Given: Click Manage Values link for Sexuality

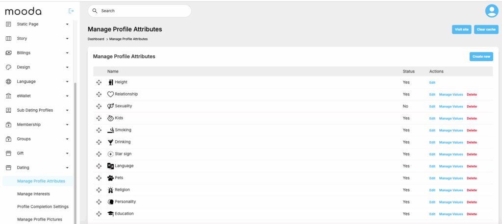Looking at the screenshot, I should (x=451, y=106).
